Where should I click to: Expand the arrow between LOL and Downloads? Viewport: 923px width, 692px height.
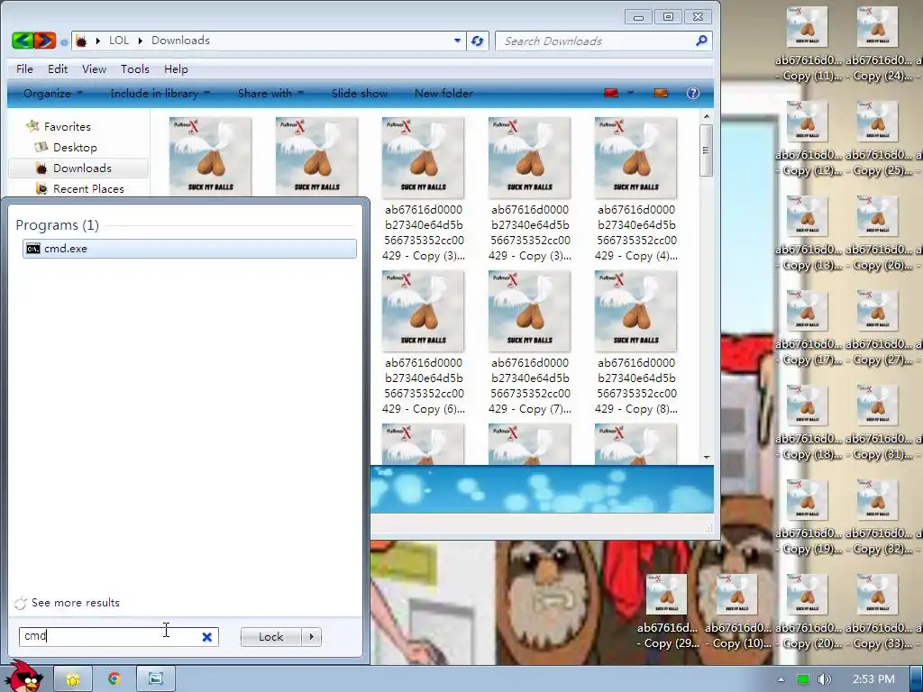(141, 41)
